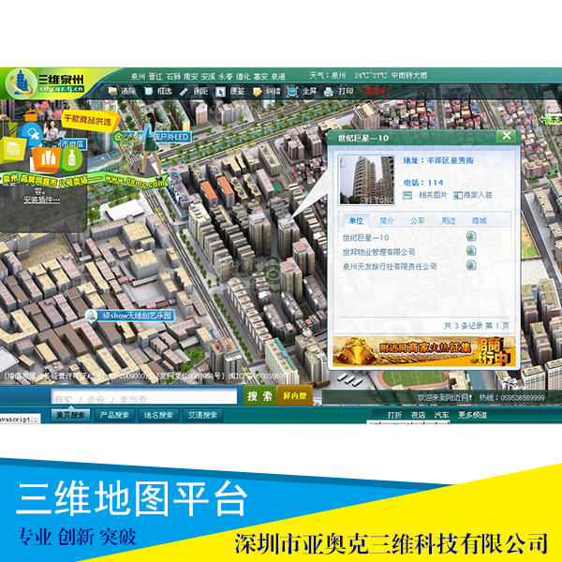Click the 相关图片 picture icon
562x562 pixels.
(407, 196)
